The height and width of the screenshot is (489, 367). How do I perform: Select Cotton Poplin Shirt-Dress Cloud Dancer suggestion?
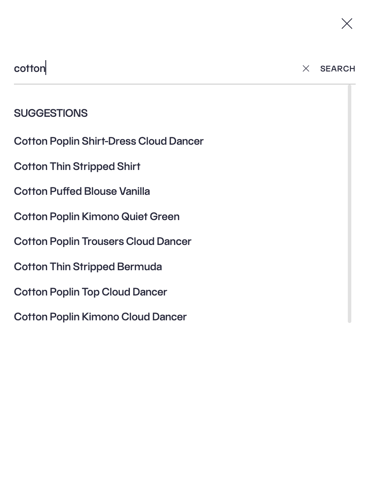pos(109,141)
